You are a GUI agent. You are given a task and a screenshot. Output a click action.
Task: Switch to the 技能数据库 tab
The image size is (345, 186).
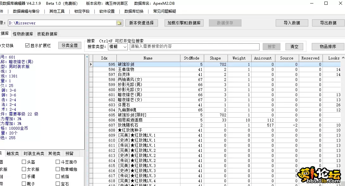47,34
